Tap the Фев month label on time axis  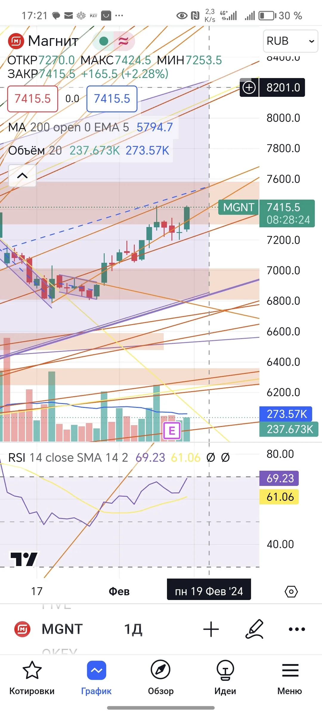pos(119,591)
